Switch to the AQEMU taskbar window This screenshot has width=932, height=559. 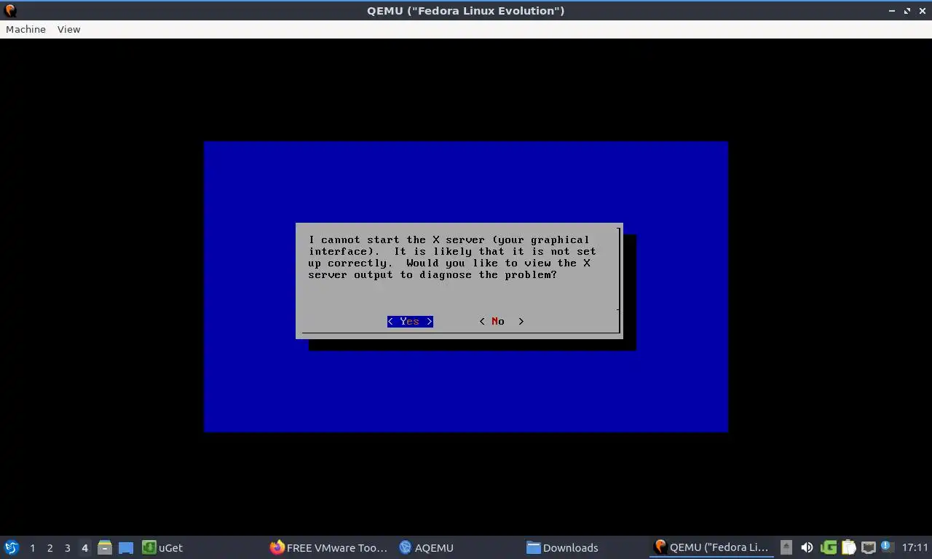(x=427, y=547)
